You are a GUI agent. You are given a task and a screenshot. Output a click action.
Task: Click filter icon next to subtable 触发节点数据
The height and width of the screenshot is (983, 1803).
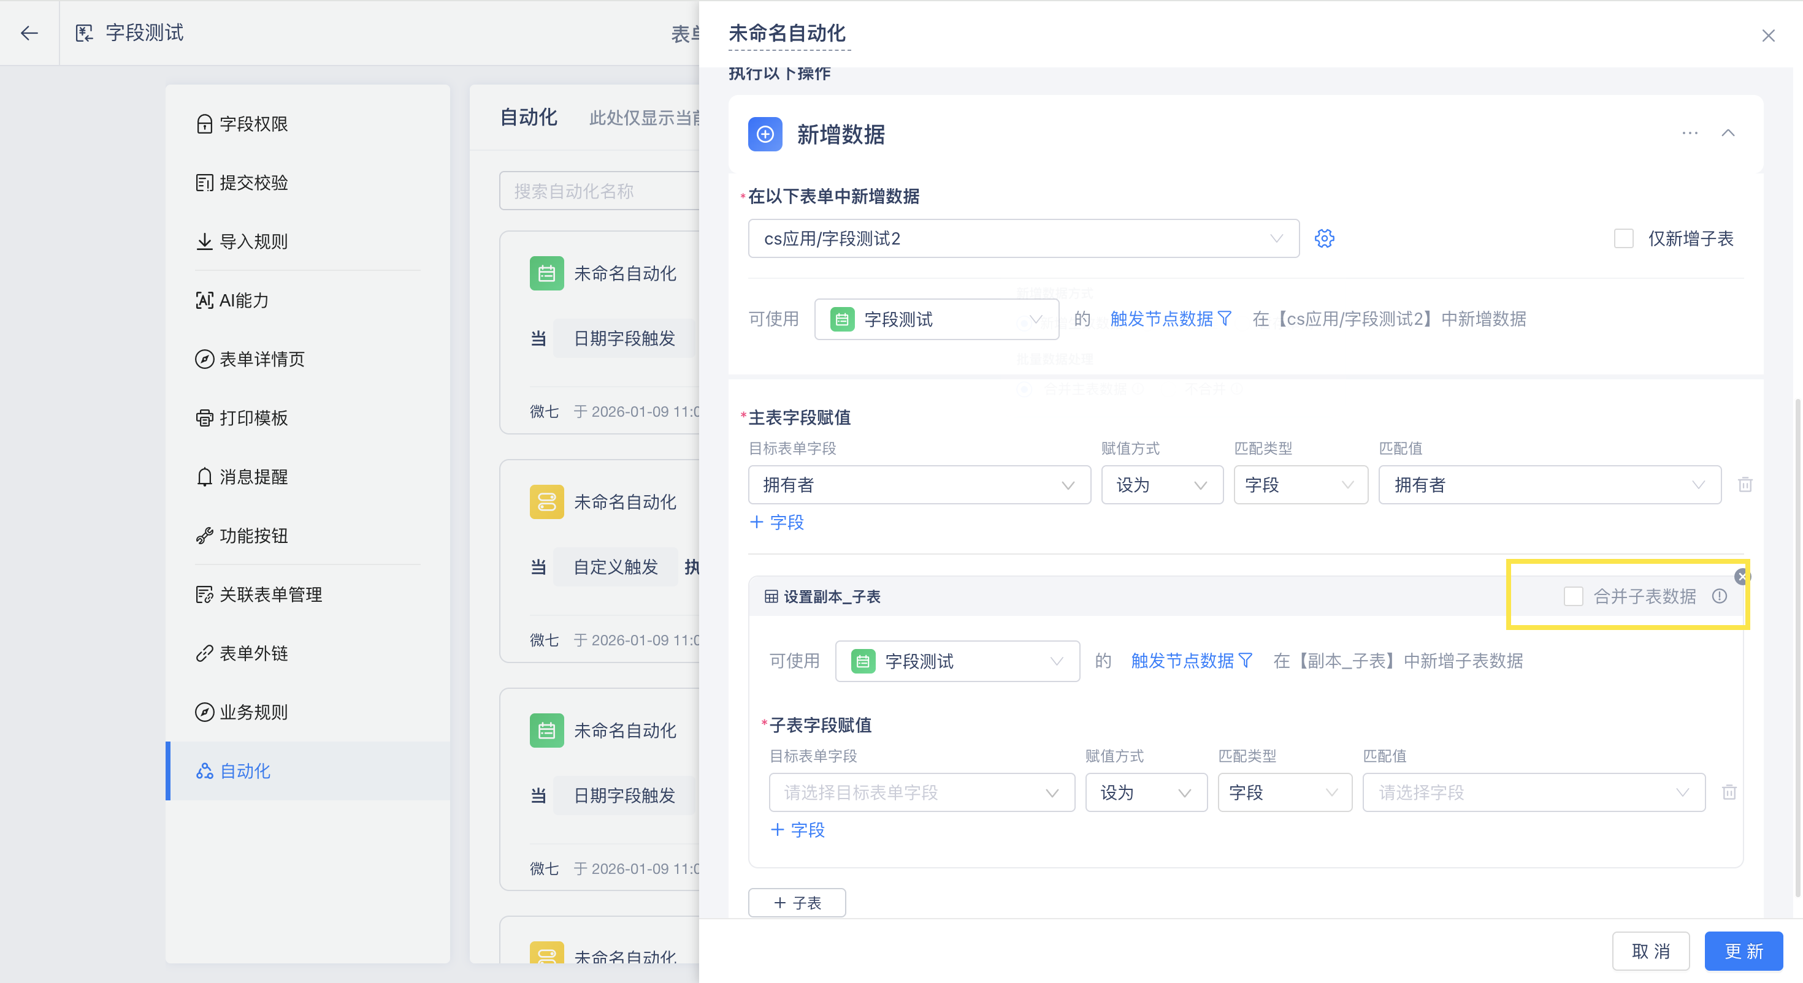click(1245, 661)
